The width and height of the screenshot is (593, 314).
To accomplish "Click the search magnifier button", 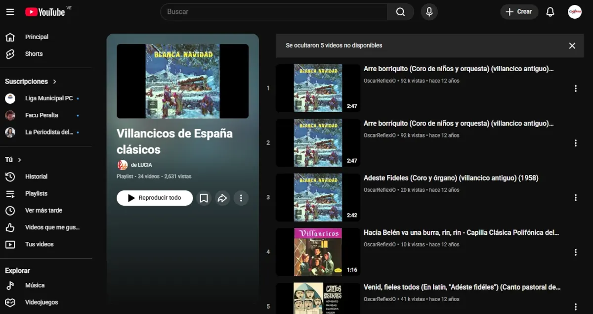I will 400,12.
